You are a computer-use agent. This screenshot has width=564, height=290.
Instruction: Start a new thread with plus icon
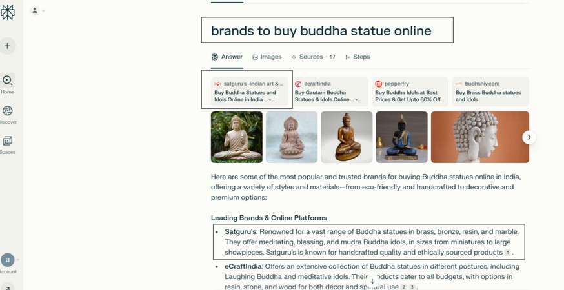pyautogui.click(x=7, y=46)
